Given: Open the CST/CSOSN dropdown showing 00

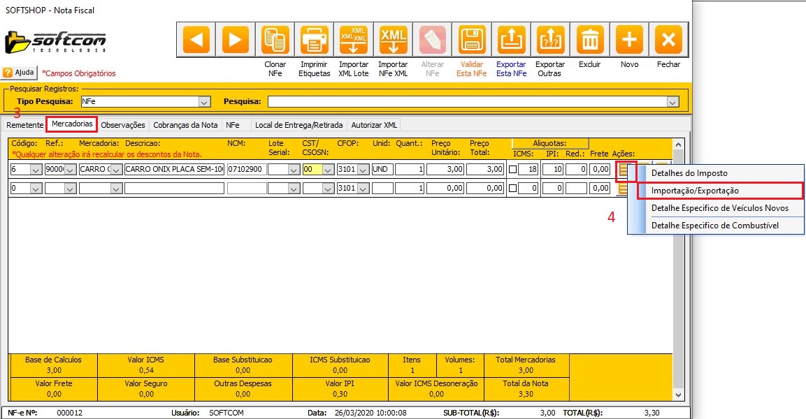Looking at the screenshot, I should (327, 169).
